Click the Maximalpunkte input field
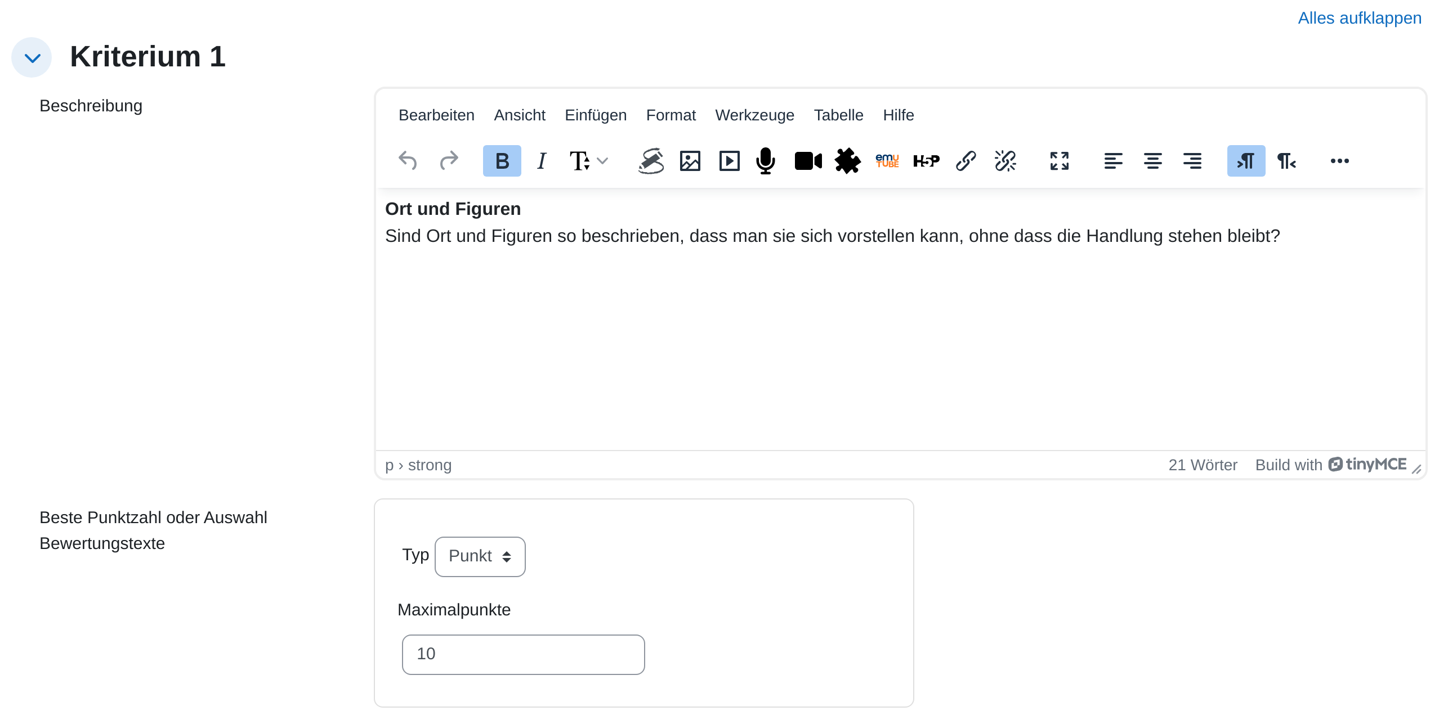The width and height of the screenshot is (1439, 720). coord(523,654)
